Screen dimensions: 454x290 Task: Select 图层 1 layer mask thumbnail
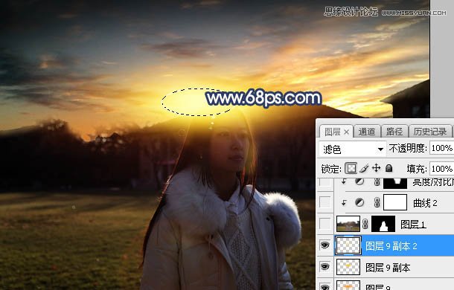tap(383, 224)
